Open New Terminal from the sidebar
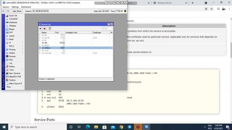Viewport: 232px width, 130px height. click(x=14, y=73)
